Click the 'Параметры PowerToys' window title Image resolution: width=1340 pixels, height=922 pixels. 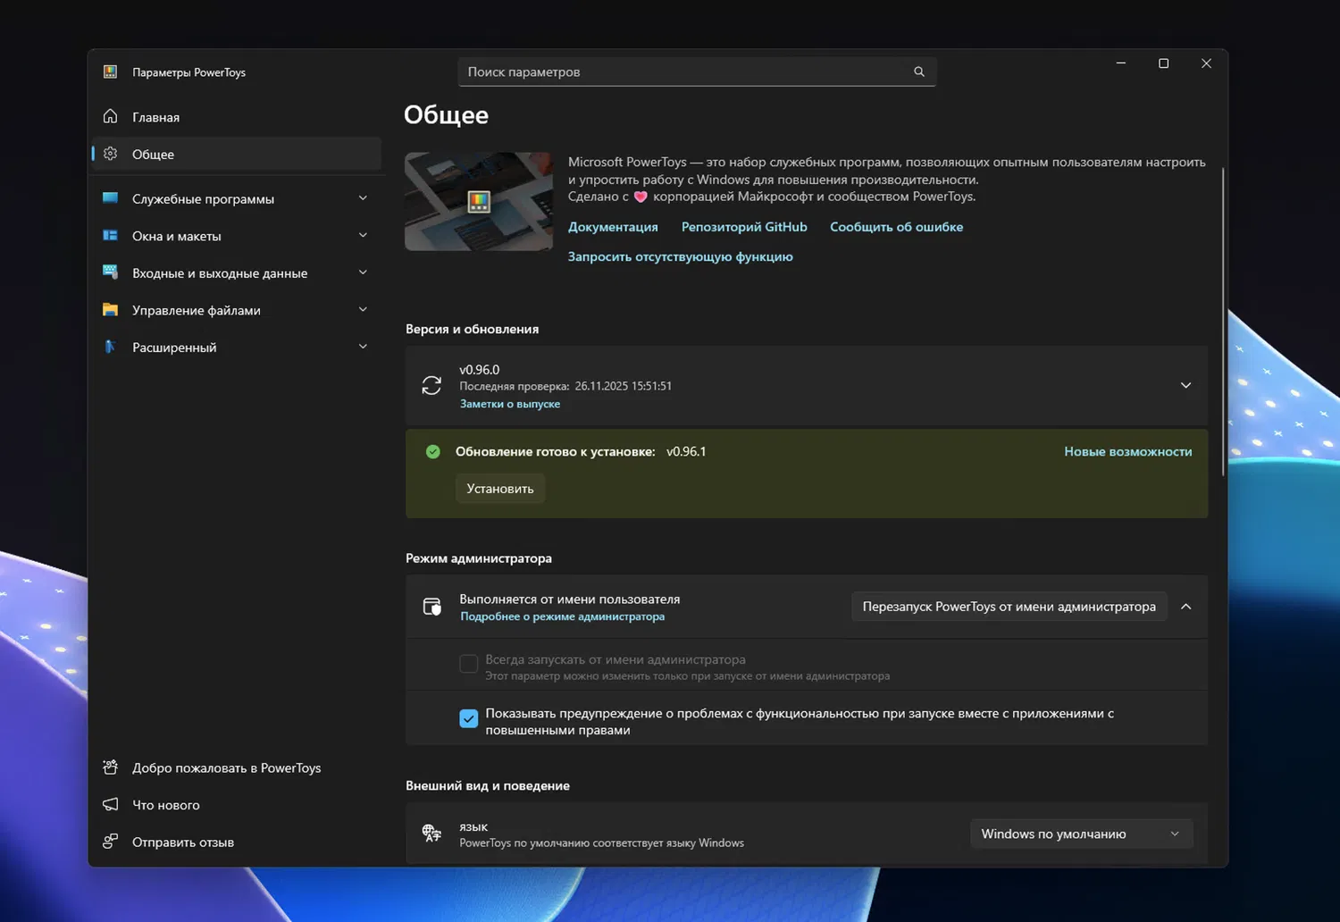[x=188, y=72]
